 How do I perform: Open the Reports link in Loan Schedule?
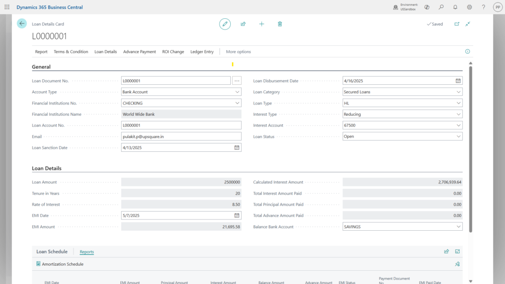pos(87,252)
